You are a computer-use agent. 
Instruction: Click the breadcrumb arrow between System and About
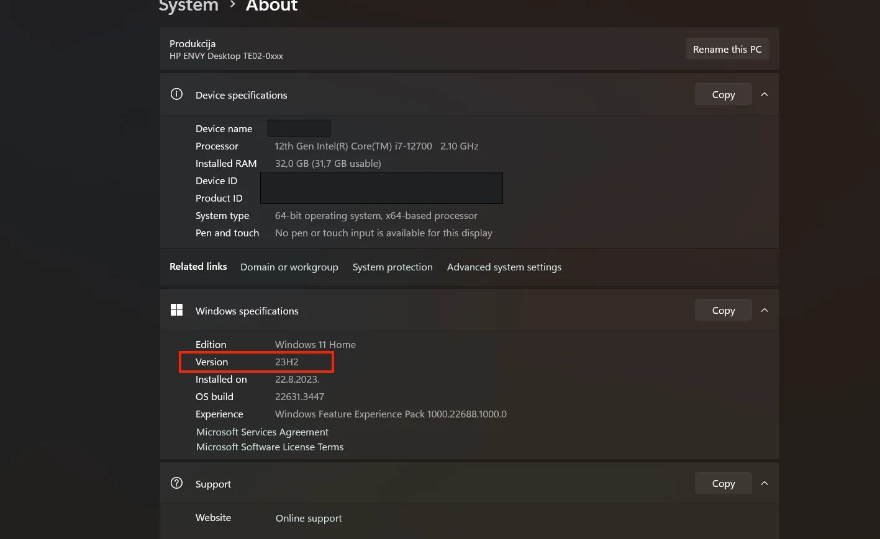coord(232,5)
